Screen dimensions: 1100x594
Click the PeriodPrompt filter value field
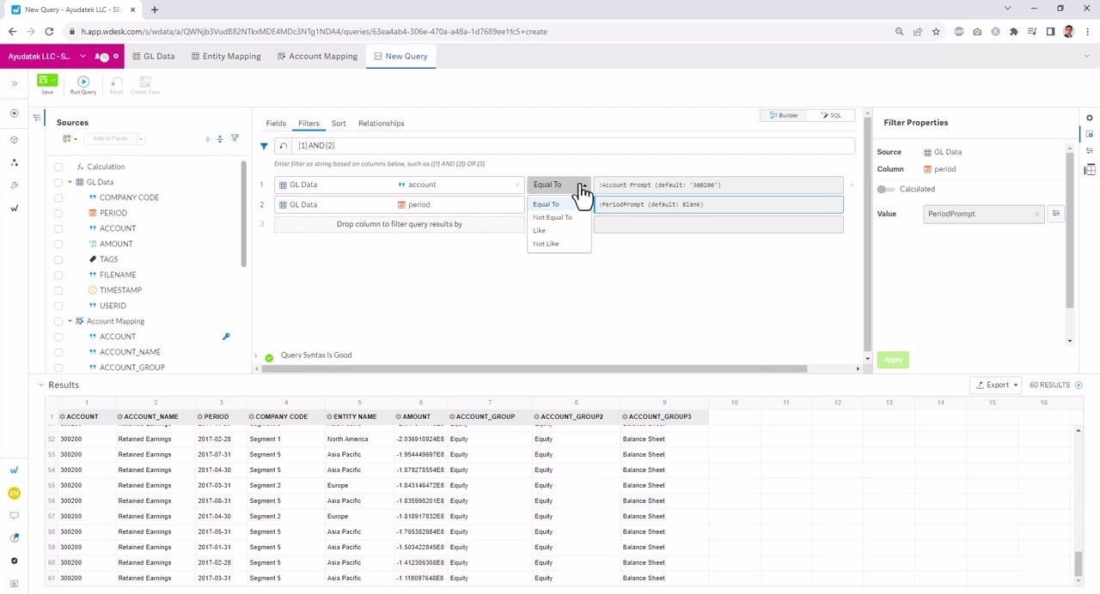(718, 204)
